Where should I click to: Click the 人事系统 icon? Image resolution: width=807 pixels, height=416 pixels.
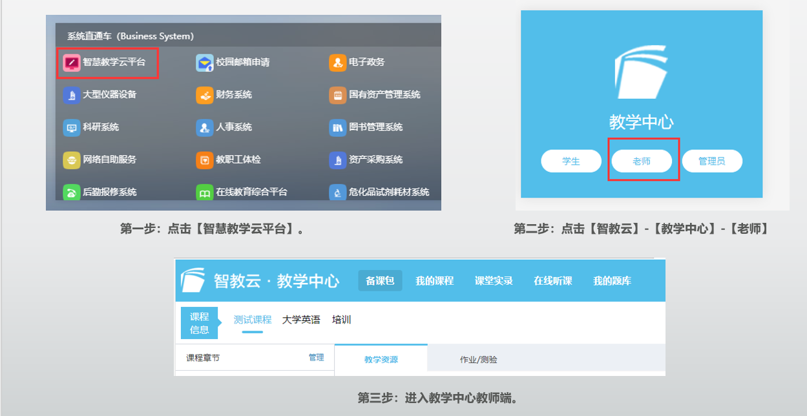tap(205, 127)
